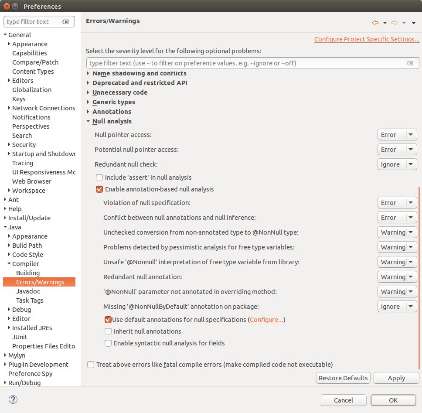
Task: Select Installed JREs tree item
Action: tap(32, 328)
